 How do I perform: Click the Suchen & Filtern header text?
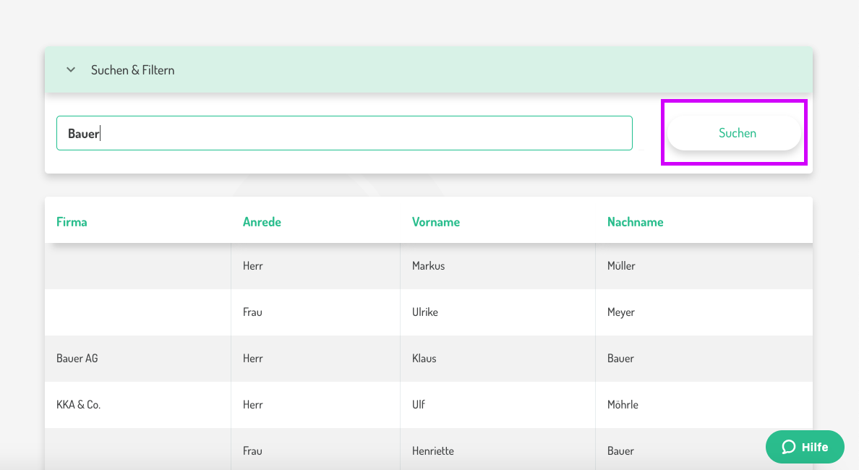pos(132,70)
